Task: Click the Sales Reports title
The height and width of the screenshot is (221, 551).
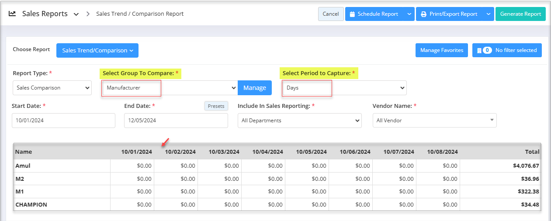Action: [45, 14]
